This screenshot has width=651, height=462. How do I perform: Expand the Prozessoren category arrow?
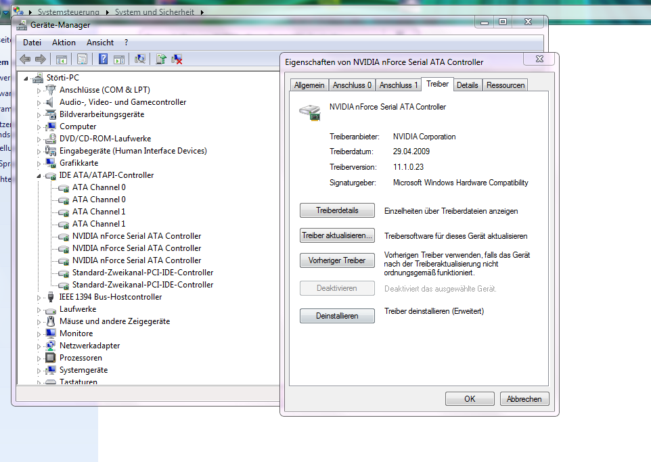(39, 359)
